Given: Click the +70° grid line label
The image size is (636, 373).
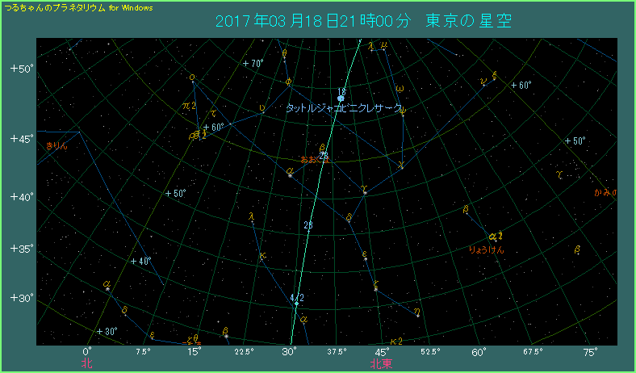Looking at the screenshot, I should coord(253,63).
